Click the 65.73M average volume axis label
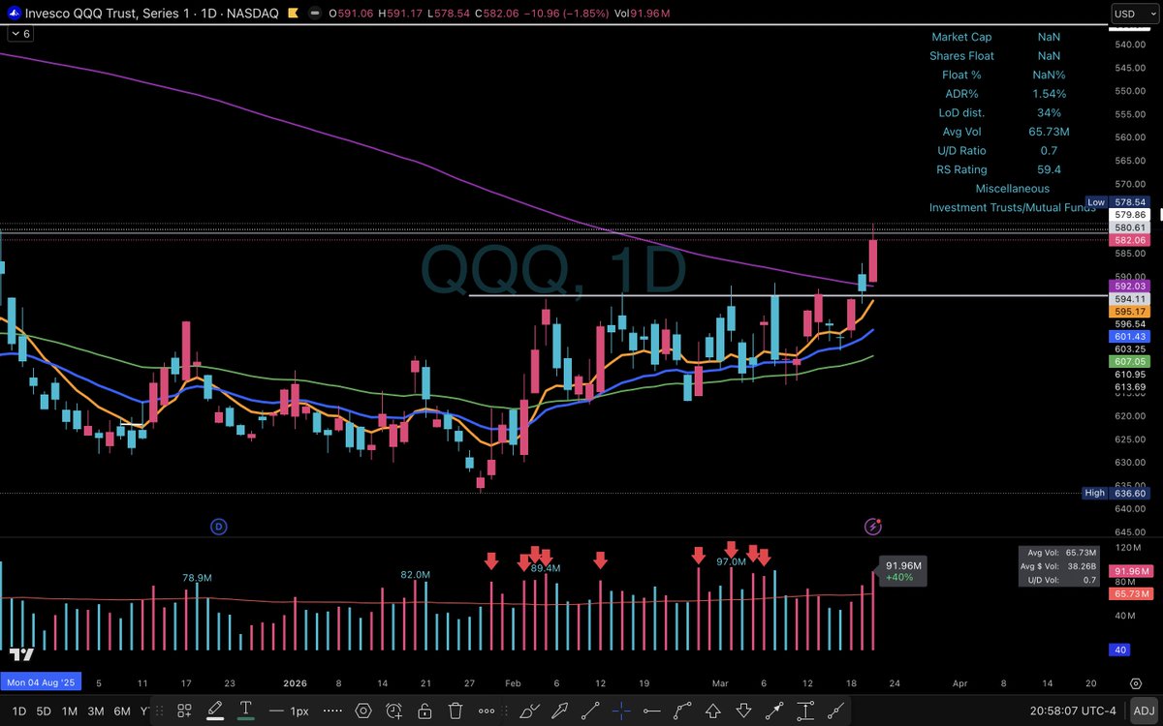1163x726 pixels. [1131, 592]
